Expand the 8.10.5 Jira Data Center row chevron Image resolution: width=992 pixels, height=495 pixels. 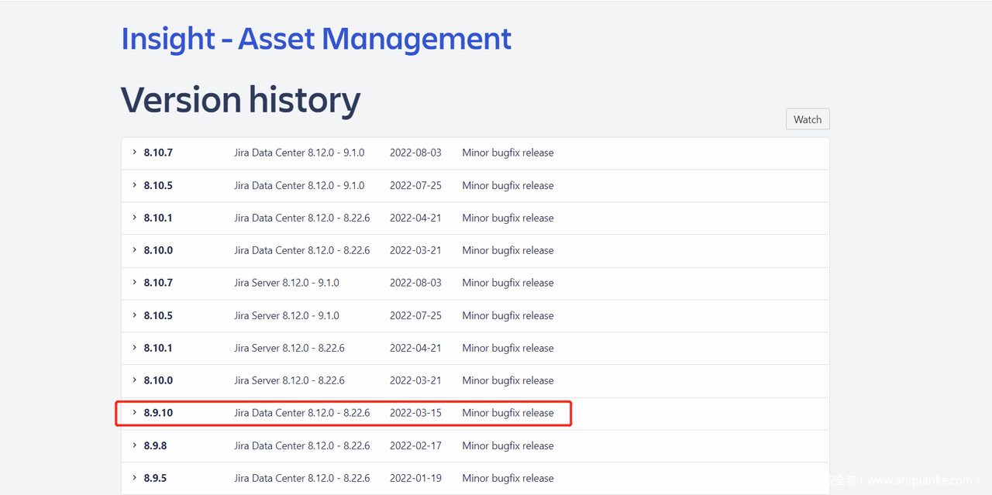134,185
